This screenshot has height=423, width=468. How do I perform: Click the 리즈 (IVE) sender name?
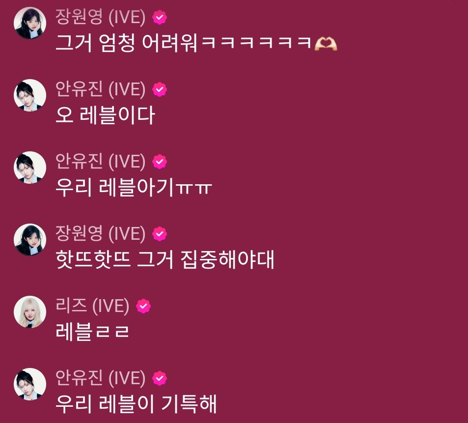coord(92,306)
